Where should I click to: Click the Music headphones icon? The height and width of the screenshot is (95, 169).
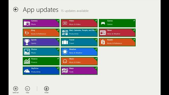coord(65,61)
